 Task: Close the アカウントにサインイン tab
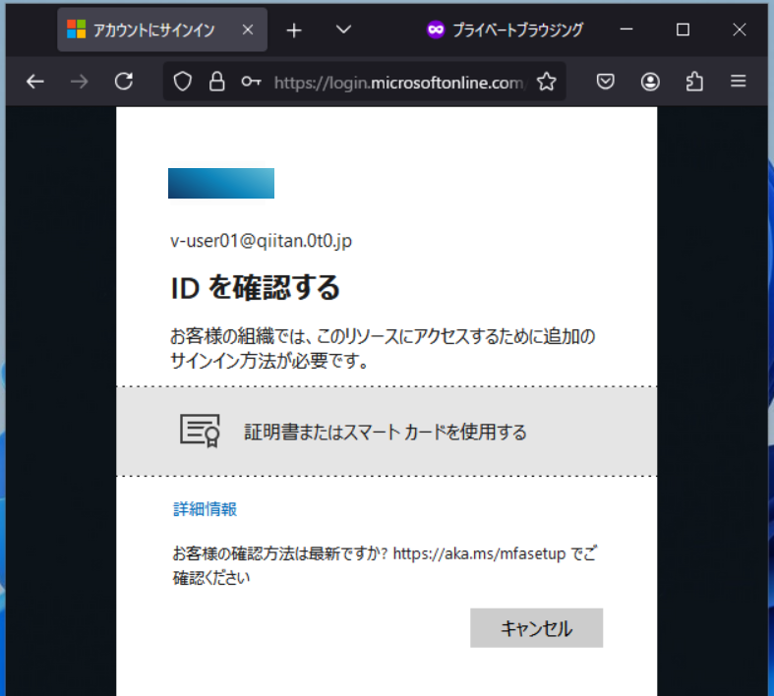tap(248, 30)
